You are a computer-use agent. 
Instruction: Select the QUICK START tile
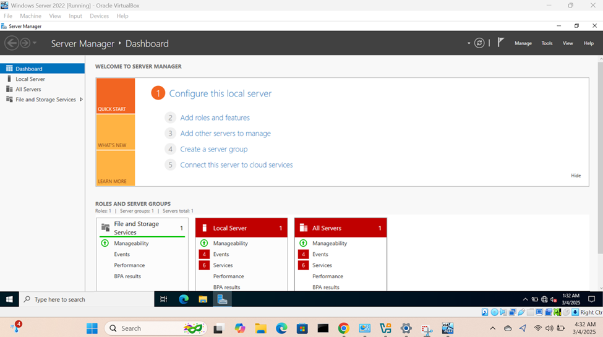point(116,96)
